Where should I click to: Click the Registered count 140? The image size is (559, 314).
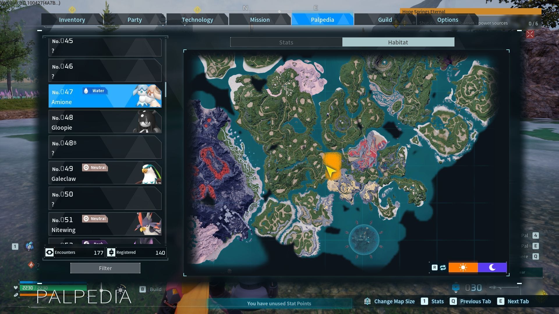coord(160,253)
